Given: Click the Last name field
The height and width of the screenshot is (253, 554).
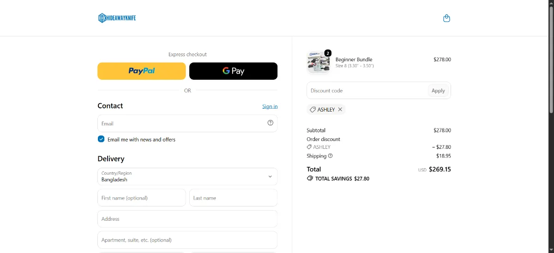Looking at the screenshot, I should coord(234,198).
